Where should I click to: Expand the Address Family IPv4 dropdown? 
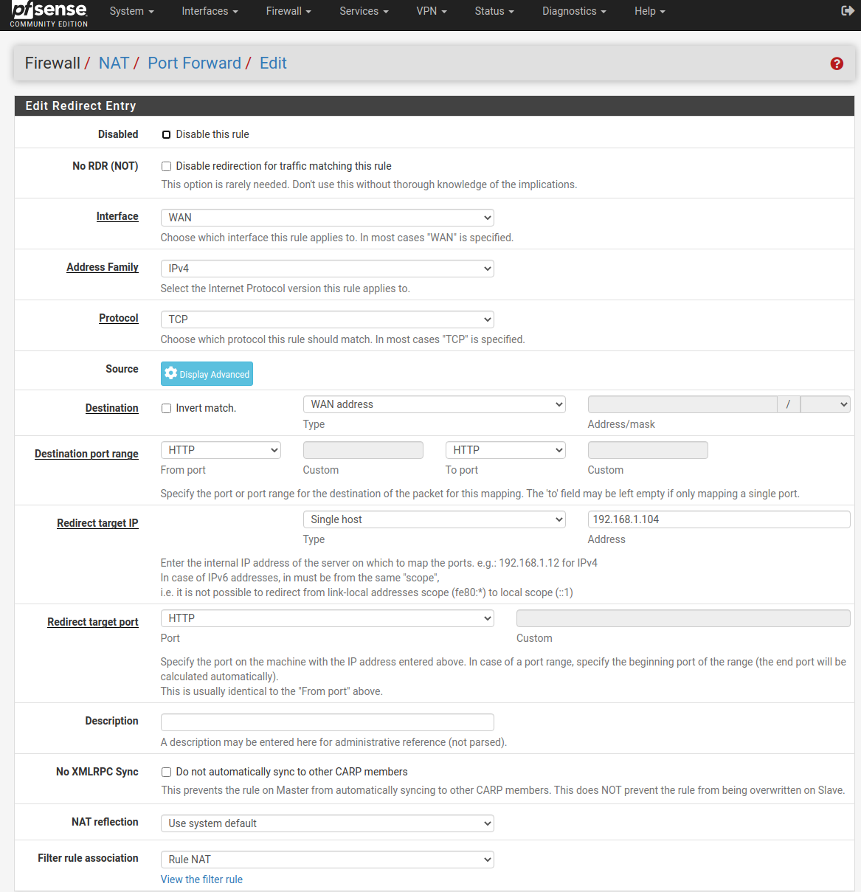point(327,269)
